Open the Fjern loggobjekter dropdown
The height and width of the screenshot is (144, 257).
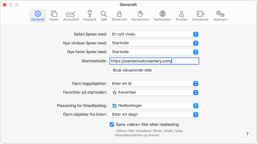(154, 83)
